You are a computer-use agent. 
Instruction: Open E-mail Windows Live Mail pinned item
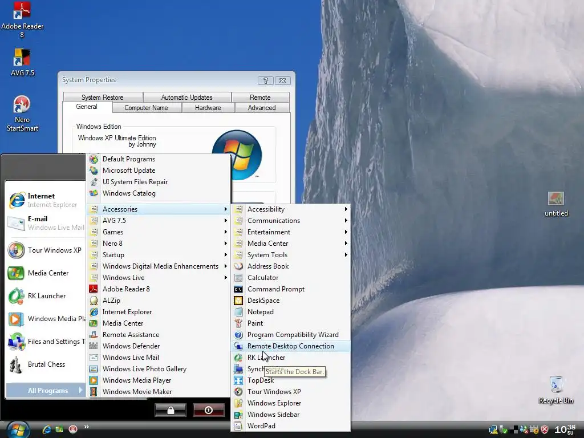(46, 223)
